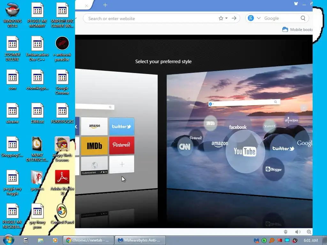This screenshot has height=245, width=327.
Task: Click the twitter bubble in bubble style
Action: (x=283, y=148)
